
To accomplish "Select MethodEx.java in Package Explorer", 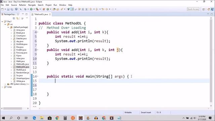I will [23, 64].
